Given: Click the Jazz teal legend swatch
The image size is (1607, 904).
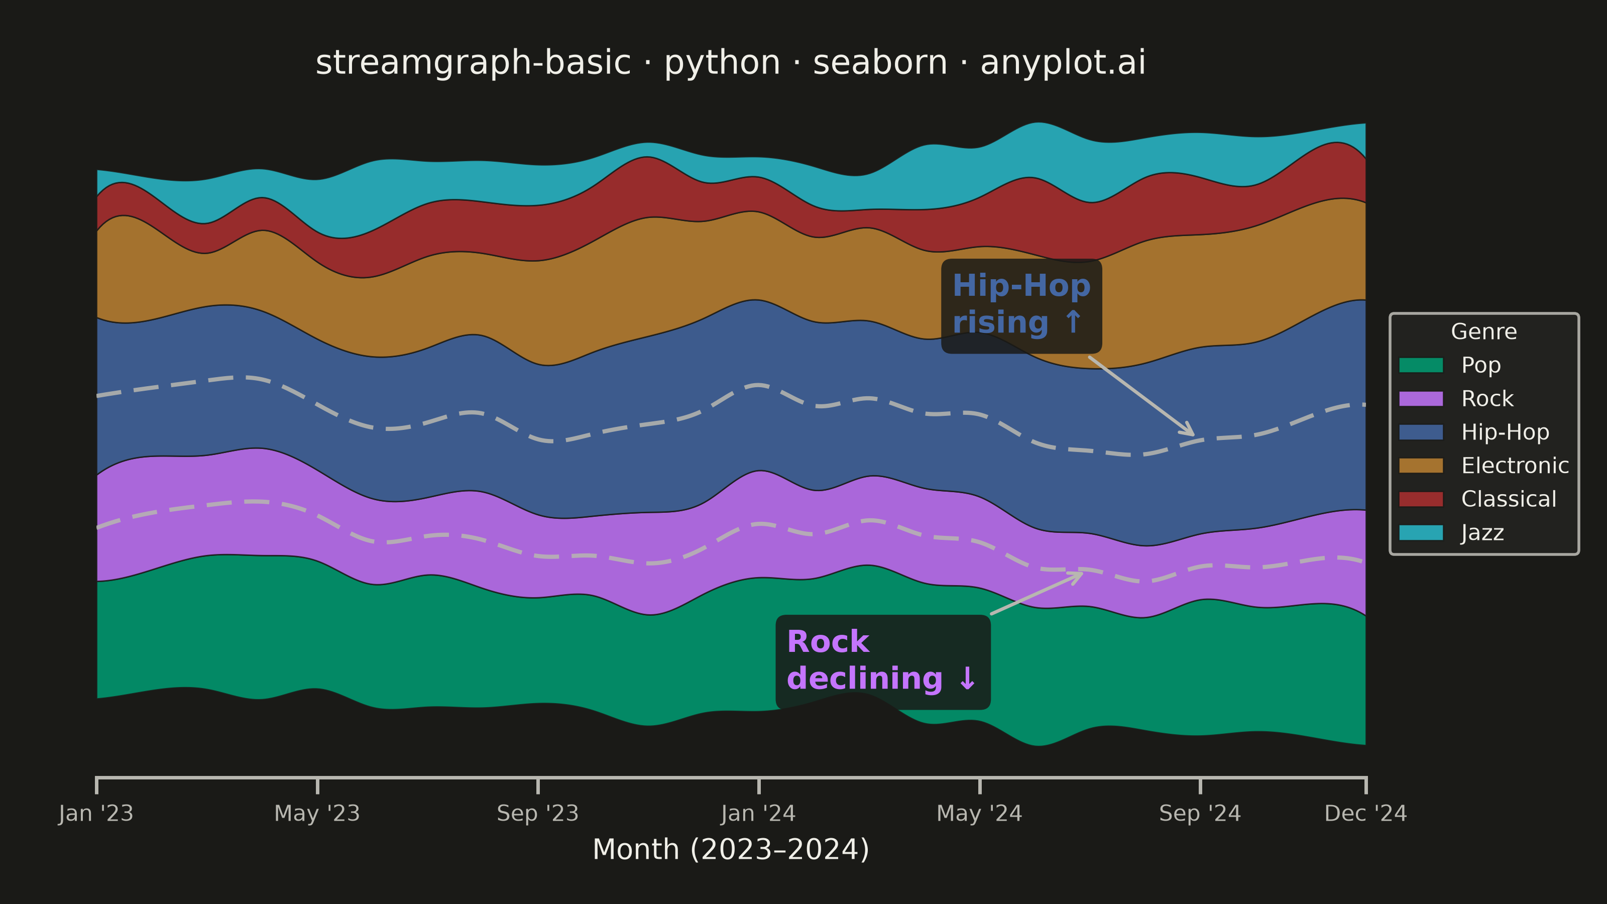Looking at the screenshot, I should (x=1421, y=533).
